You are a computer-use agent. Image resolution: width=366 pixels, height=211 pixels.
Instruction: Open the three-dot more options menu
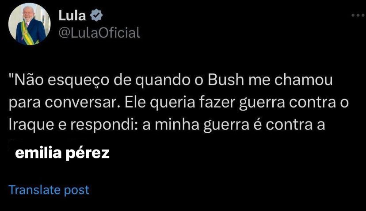358,15
